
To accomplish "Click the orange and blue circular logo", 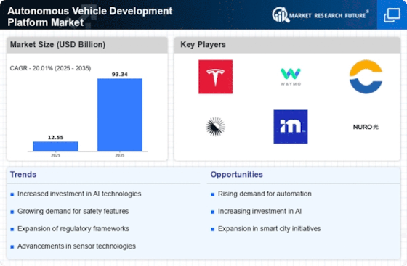I will click(x=366, y=77).
